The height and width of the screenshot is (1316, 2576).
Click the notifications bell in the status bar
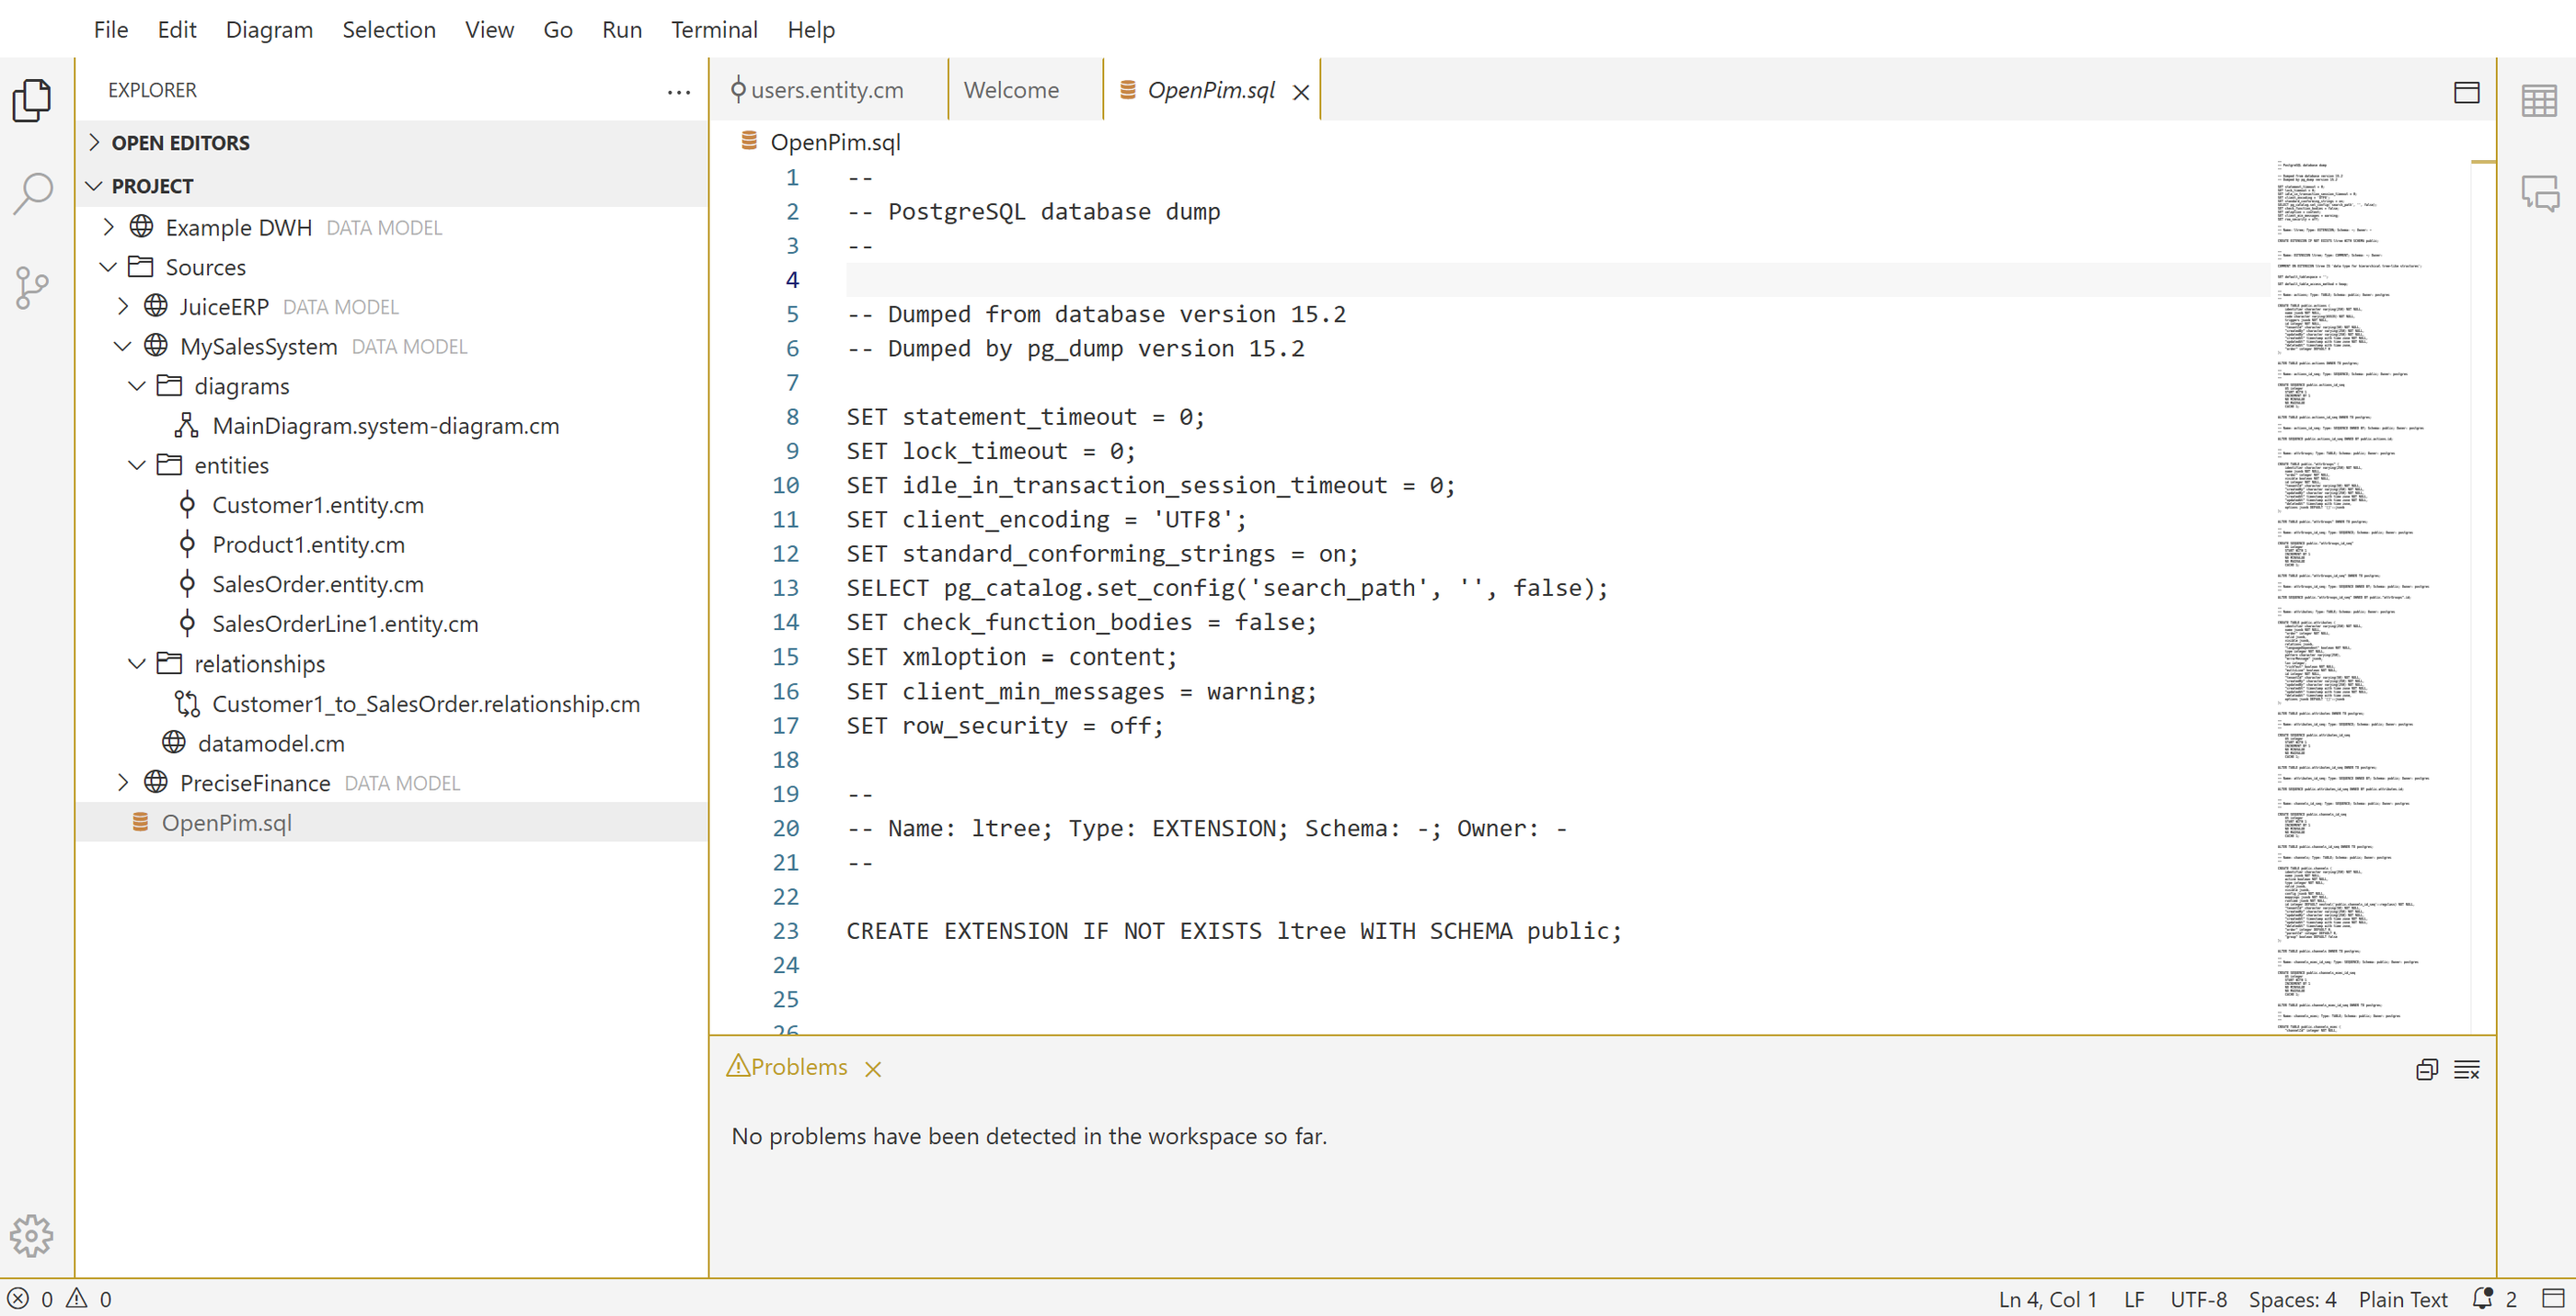[2483, 1298]
